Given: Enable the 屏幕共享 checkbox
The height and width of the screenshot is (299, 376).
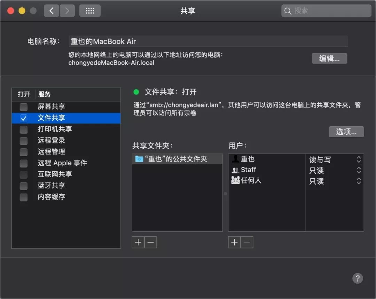Looking at the screenshot, I should (23, 107).
